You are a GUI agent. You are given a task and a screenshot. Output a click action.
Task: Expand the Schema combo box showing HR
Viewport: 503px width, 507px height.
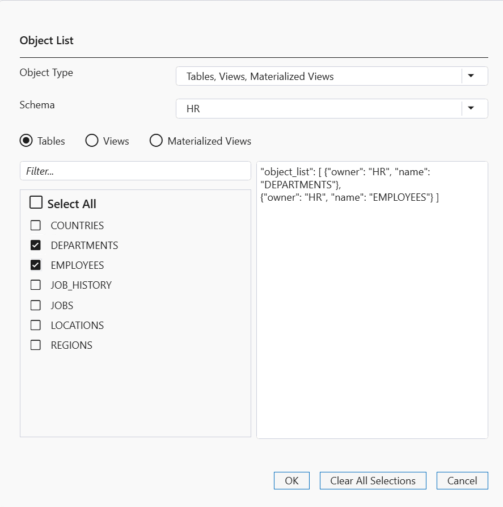[x=332, y=108]
